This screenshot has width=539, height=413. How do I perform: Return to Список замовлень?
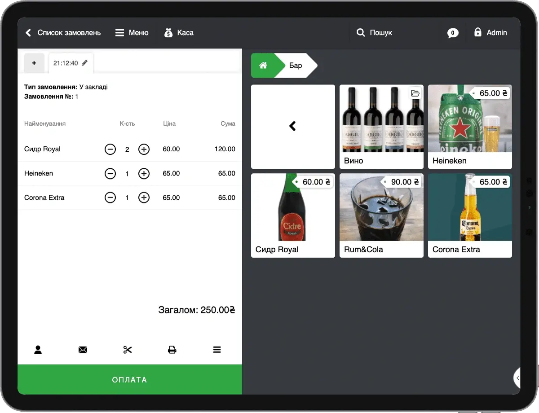(x=63, y=33)
